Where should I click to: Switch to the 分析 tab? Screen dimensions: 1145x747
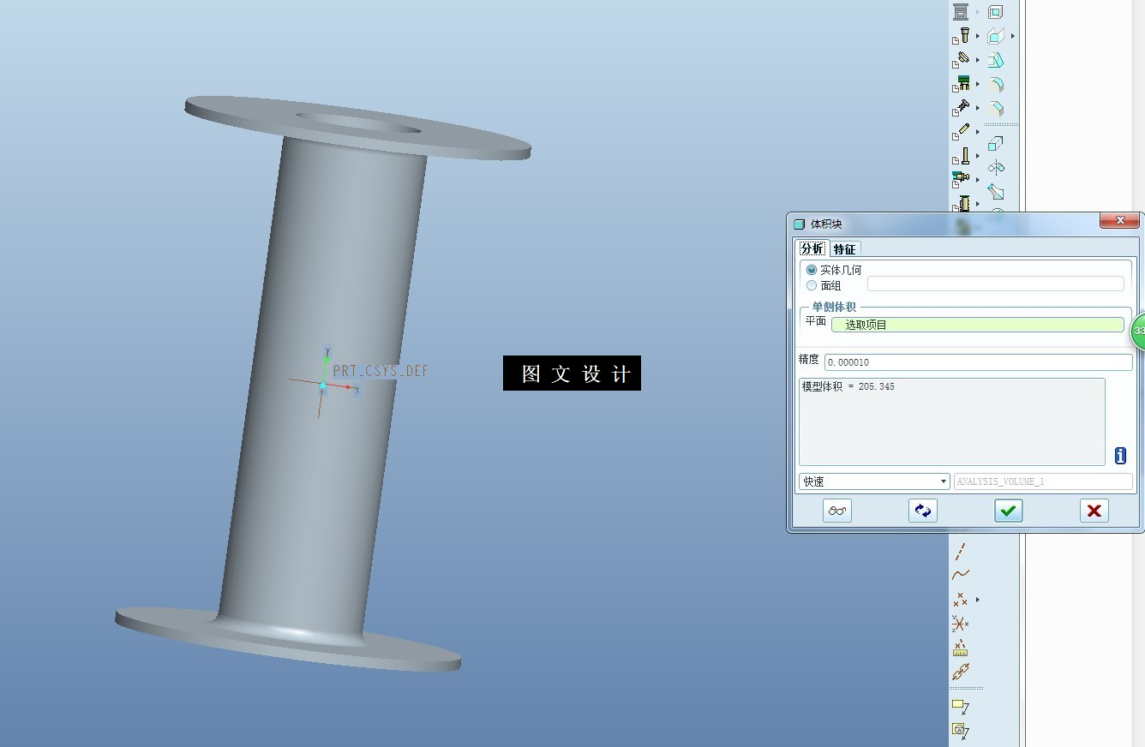click(x=812, y=248)
